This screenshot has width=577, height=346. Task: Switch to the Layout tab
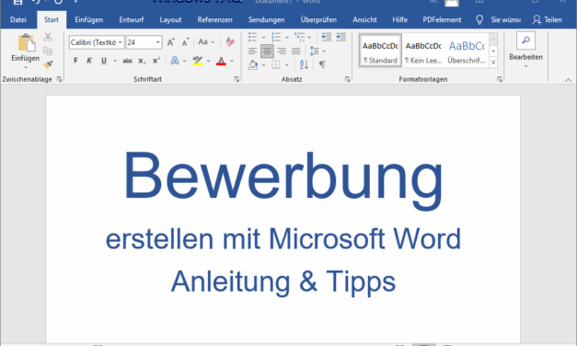(x=170, y=20)
